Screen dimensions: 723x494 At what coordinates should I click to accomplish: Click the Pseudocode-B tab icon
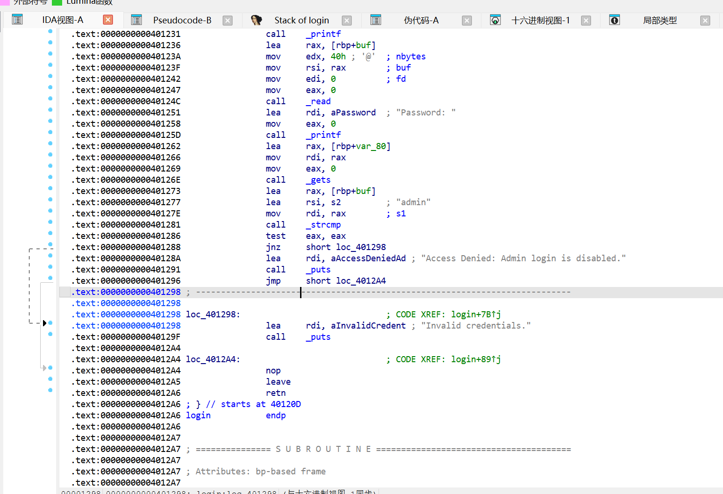tap(136, 20)
